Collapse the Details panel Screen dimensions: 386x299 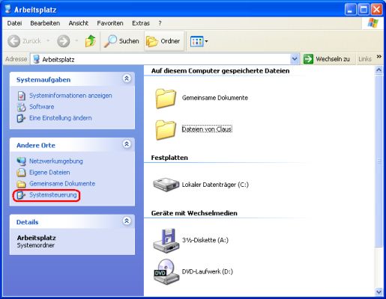127,221
